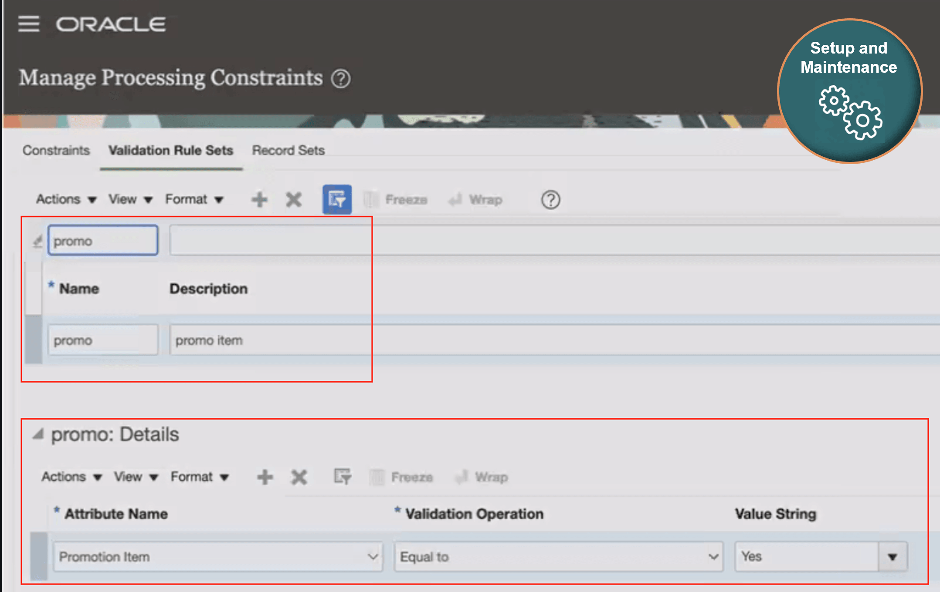Toggle Query By Example in the promo Details toolbar
The image size is (940, 592).
343,477
